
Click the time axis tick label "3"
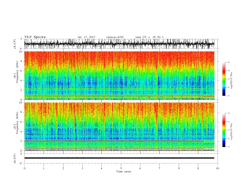coord(82,168)
